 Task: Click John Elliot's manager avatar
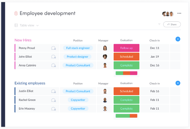coord(105,57)
